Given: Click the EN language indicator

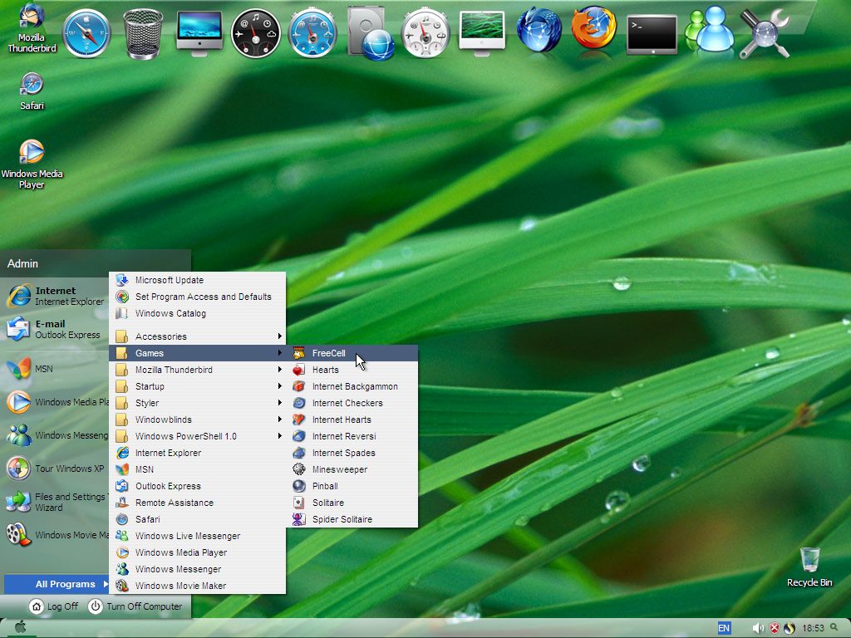Looking at the screenshot, I should pos(724,628).
